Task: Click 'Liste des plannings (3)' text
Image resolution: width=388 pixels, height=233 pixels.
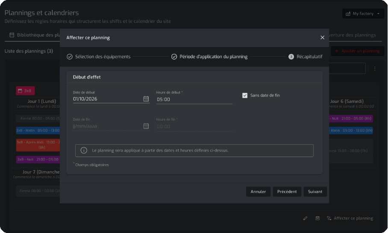Action: coord(29,51)
